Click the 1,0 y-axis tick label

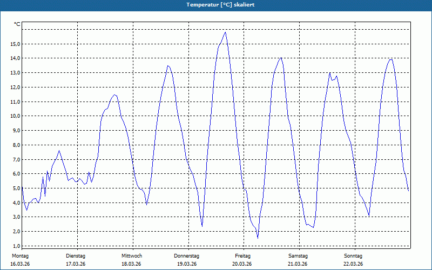(x=16, y=246)
